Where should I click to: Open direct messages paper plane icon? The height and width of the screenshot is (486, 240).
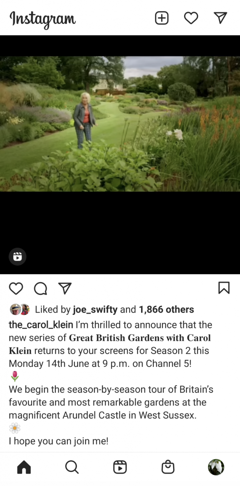(x=220, y=18)
